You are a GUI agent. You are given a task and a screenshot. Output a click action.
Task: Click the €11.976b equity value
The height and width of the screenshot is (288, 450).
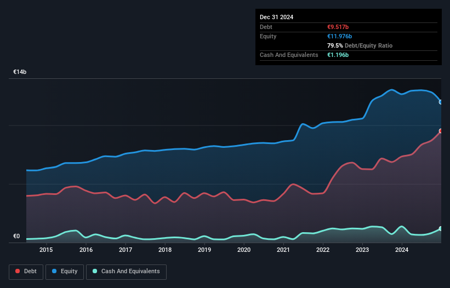point(339,36)
